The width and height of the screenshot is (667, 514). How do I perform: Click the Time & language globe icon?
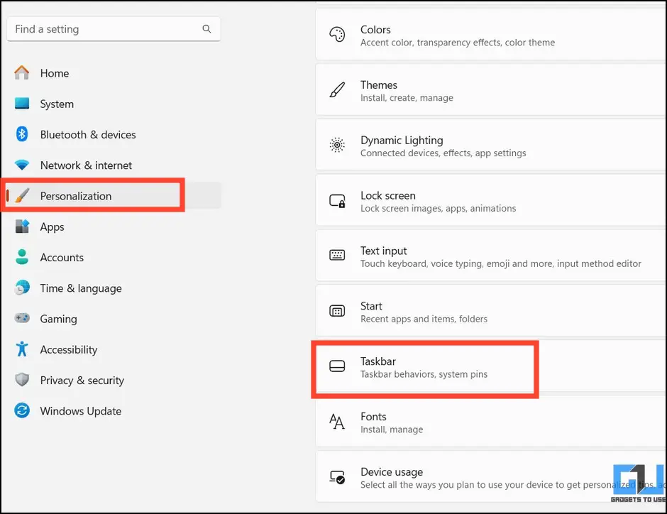22,288
